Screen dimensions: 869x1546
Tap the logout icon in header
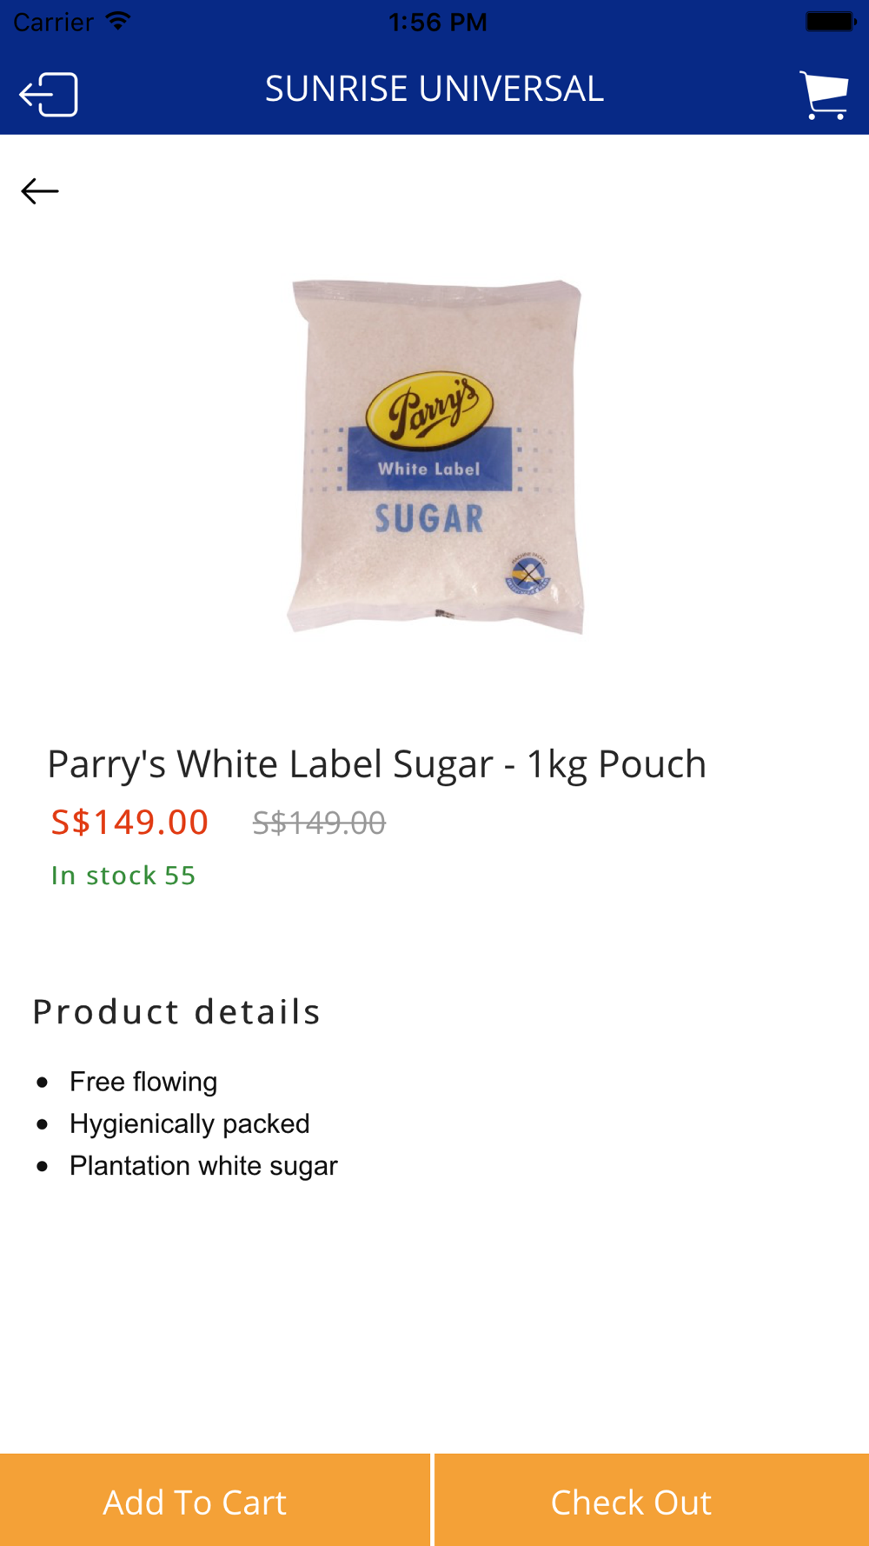click(x=49, y=94)
